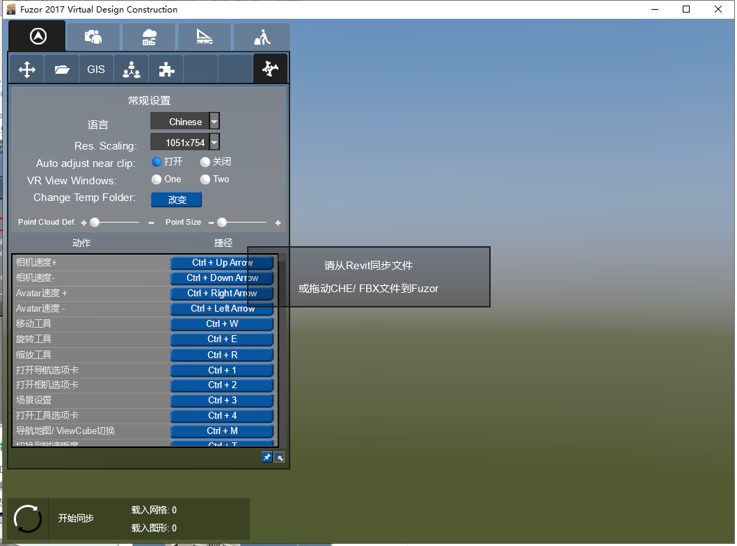Click the Ctrl + 1 shortcut button

pyautogui.click(x=222, y=371)
